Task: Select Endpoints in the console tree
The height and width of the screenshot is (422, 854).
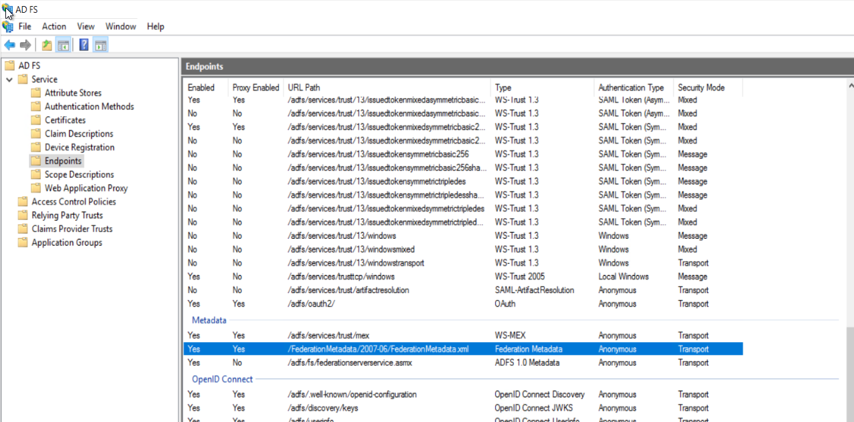Action: pyautogui.click(x=63, y=161)
